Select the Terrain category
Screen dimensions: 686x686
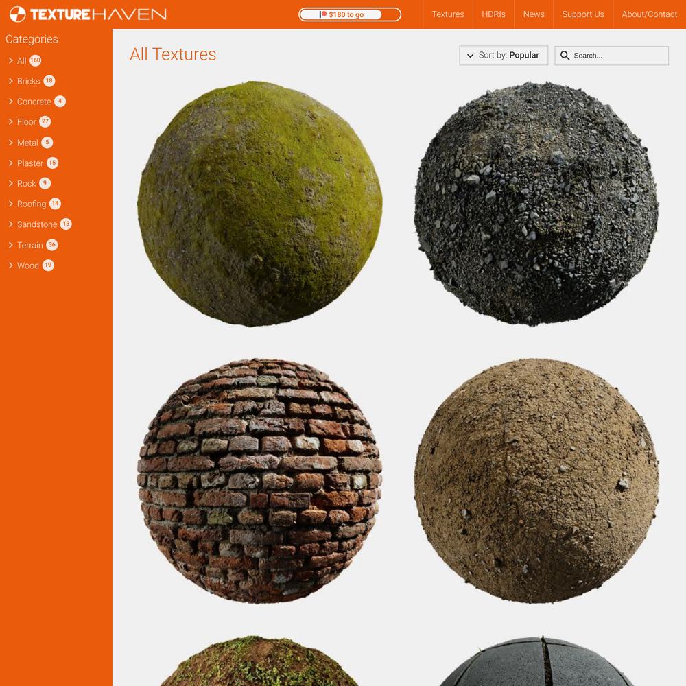pyautogui.click(x=29, y=245)
